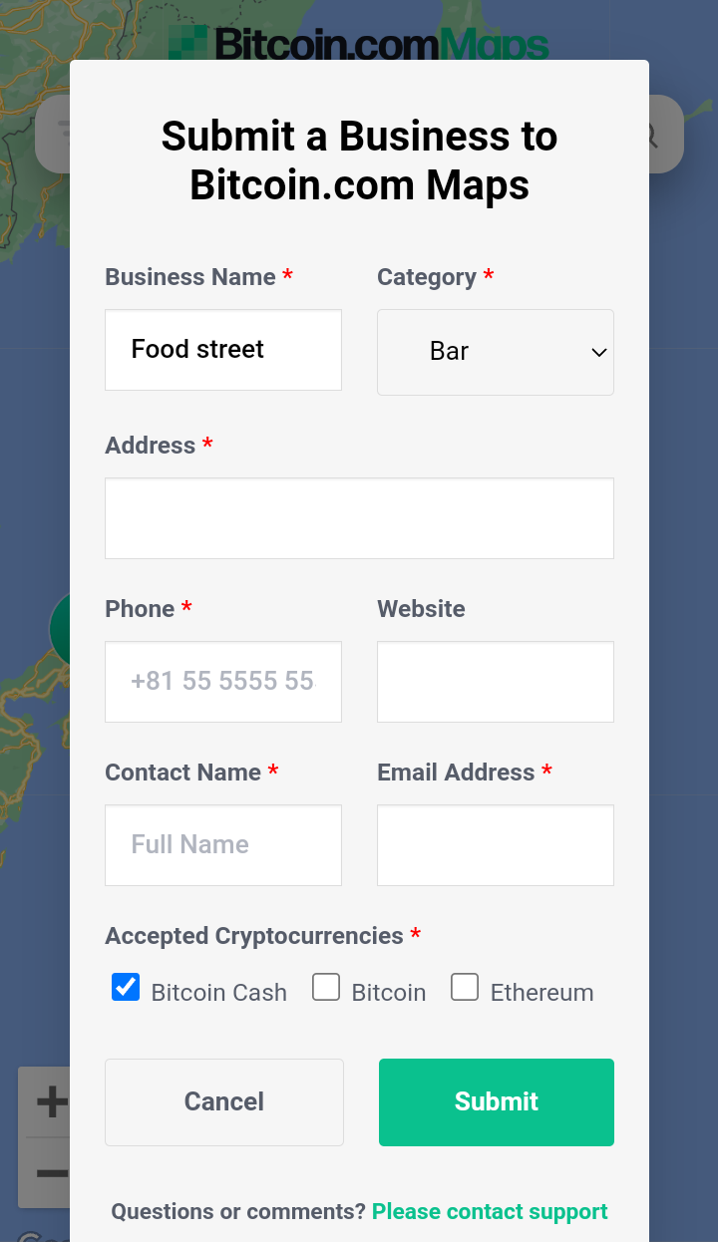Open the Category dropdown showing Bar
This screenshot has width=718, height=1242.
pos(496,352)
